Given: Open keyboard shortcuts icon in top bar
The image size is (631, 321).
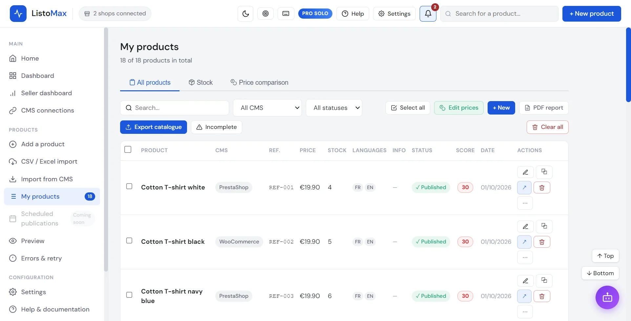Looking at the screenshot, I should pyautogui.click(x=286, y=13).
